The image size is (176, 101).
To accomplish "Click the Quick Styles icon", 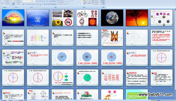I will [x=89, y=3].
